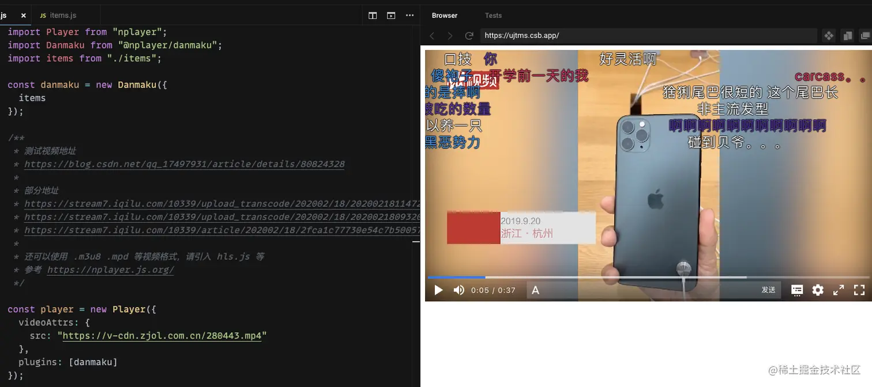Switch to the Tests tab
This screenshot has height=387, width=872.
493,16
